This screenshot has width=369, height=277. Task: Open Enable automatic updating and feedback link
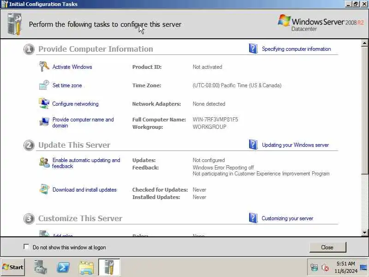(x=86, y=163)
